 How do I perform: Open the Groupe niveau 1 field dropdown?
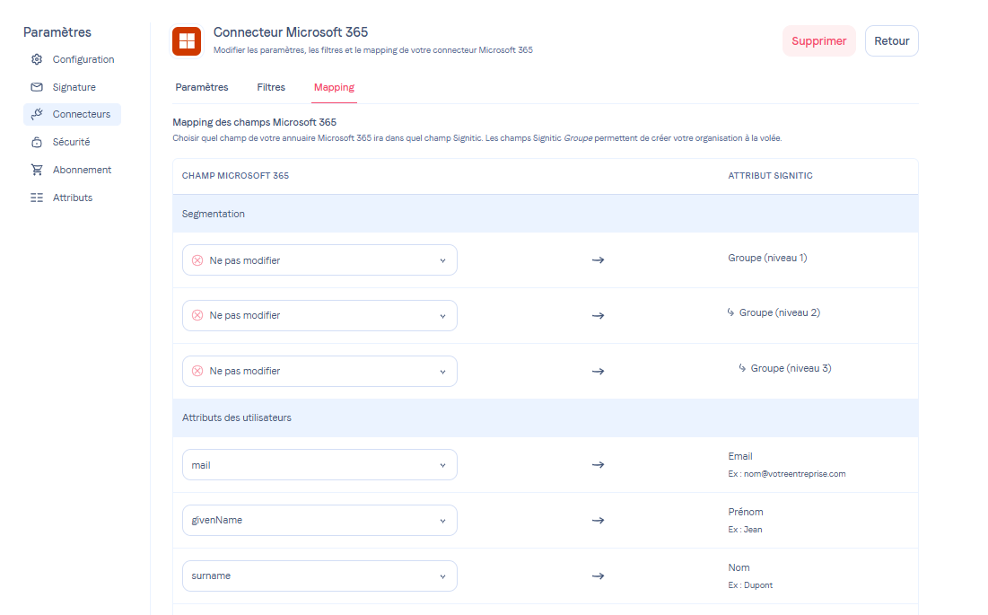point(319,260)
